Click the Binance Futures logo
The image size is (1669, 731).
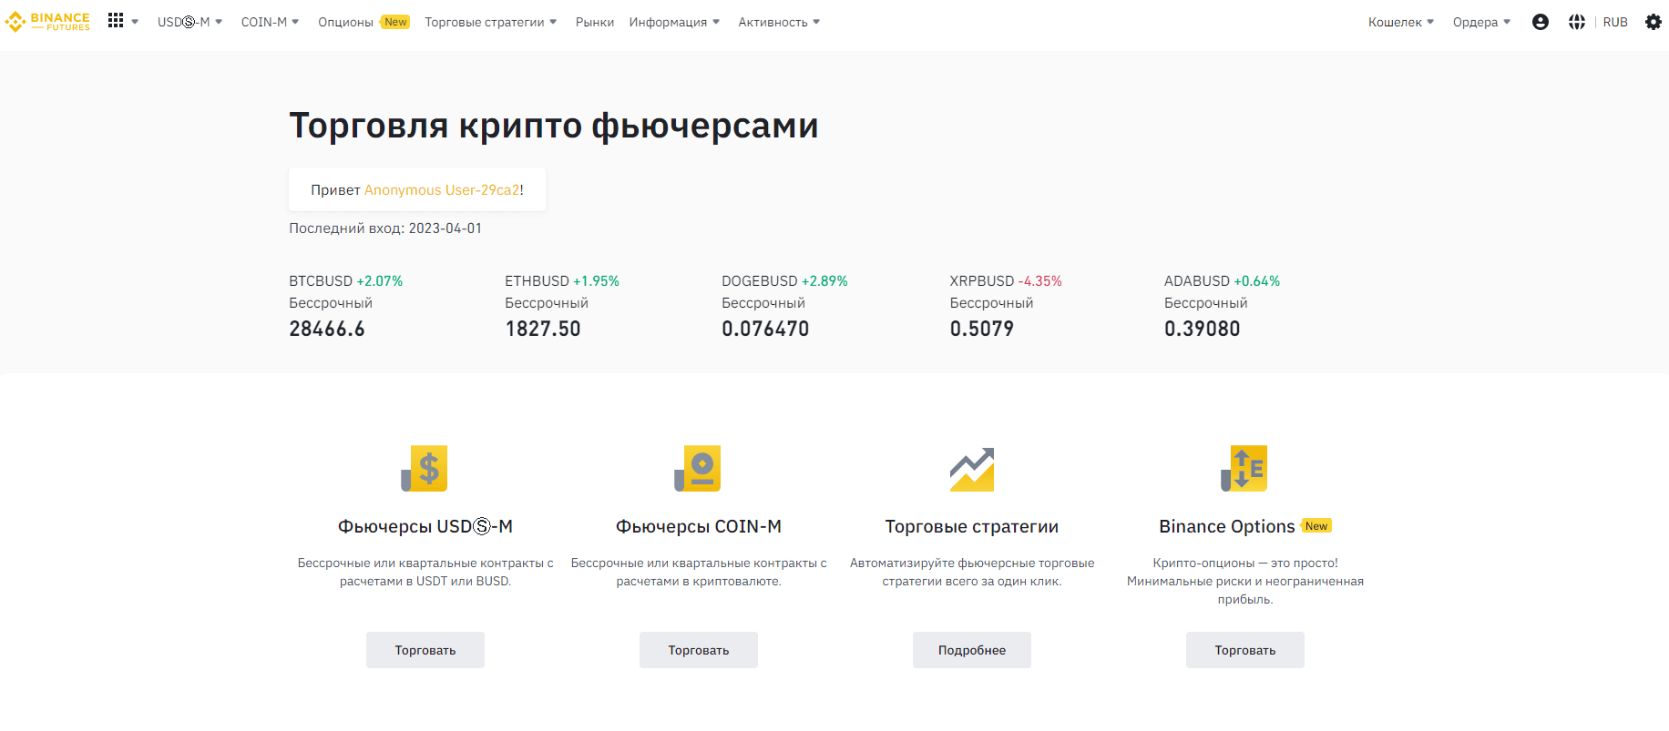48,22
